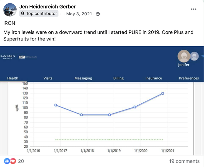The width and height of the screenshot is (204, 167).
Task: Select the Billing tab
Action: pos(118,78)
